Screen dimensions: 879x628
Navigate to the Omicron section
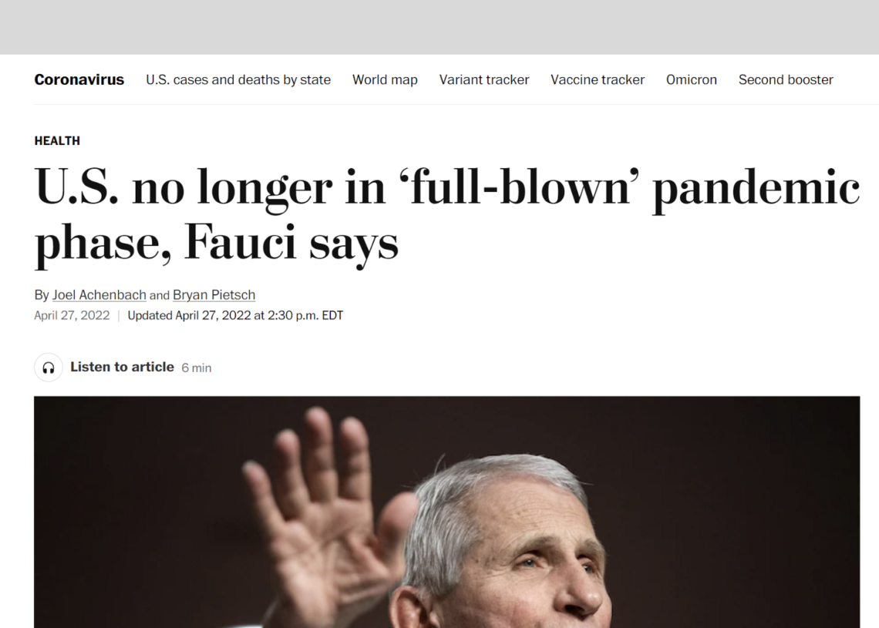pyautogui.click(x=691, y=79)
